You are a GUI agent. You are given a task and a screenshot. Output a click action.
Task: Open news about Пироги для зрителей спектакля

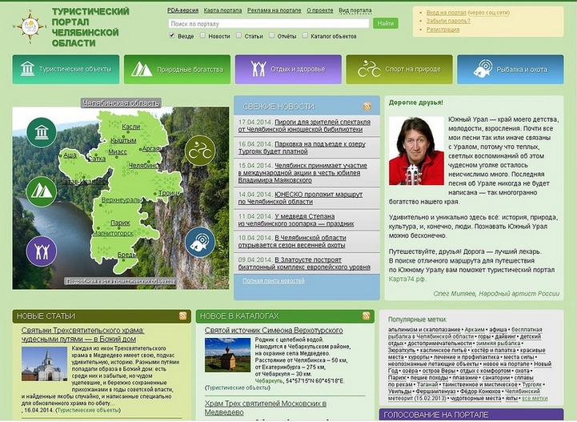[x=304, y=126]
